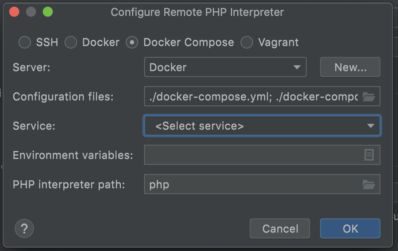Select the SSH radio option
This screenshot has height=251, width=398.
coord(25,42)
